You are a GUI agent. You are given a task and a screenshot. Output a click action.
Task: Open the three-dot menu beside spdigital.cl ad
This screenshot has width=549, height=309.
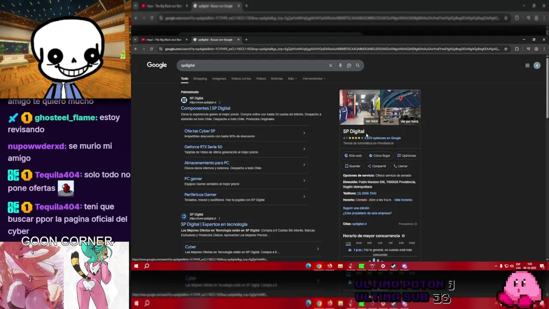point(220,103)
